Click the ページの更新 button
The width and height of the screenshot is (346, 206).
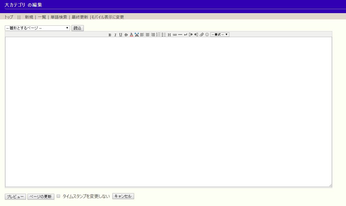point(41,197)
